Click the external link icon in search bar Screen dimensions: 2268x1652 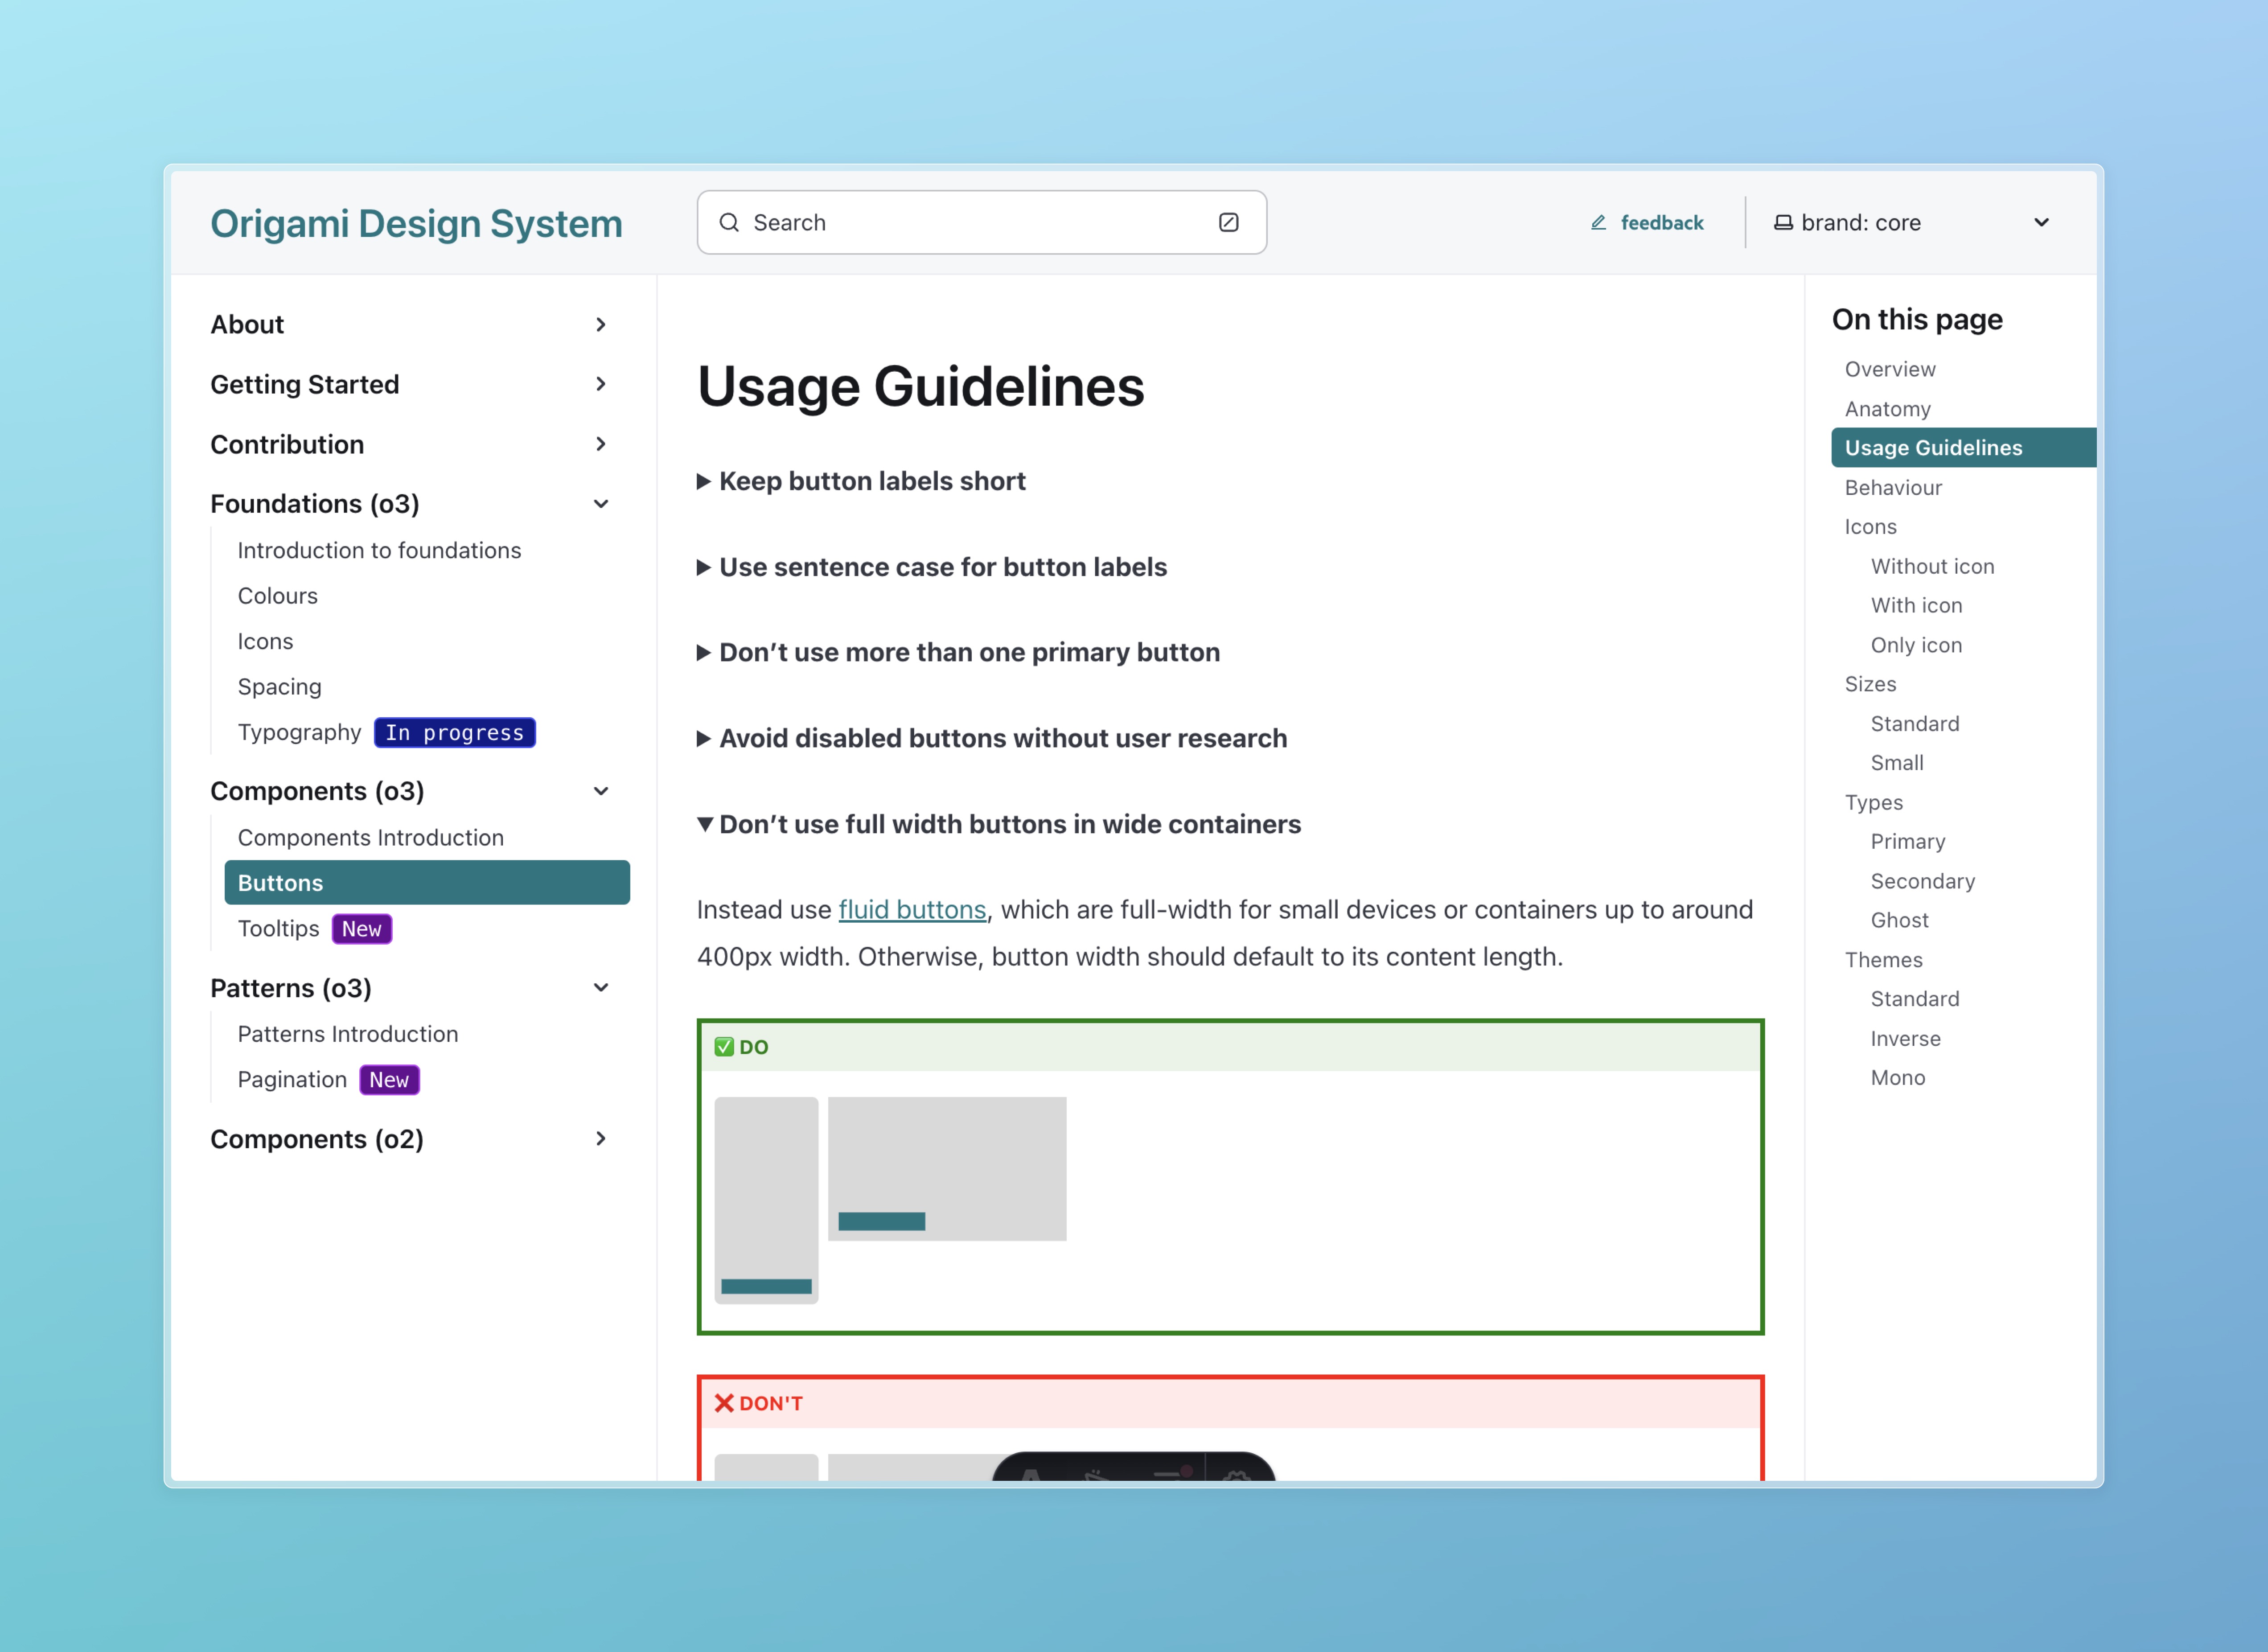(x=1233, y=222)
